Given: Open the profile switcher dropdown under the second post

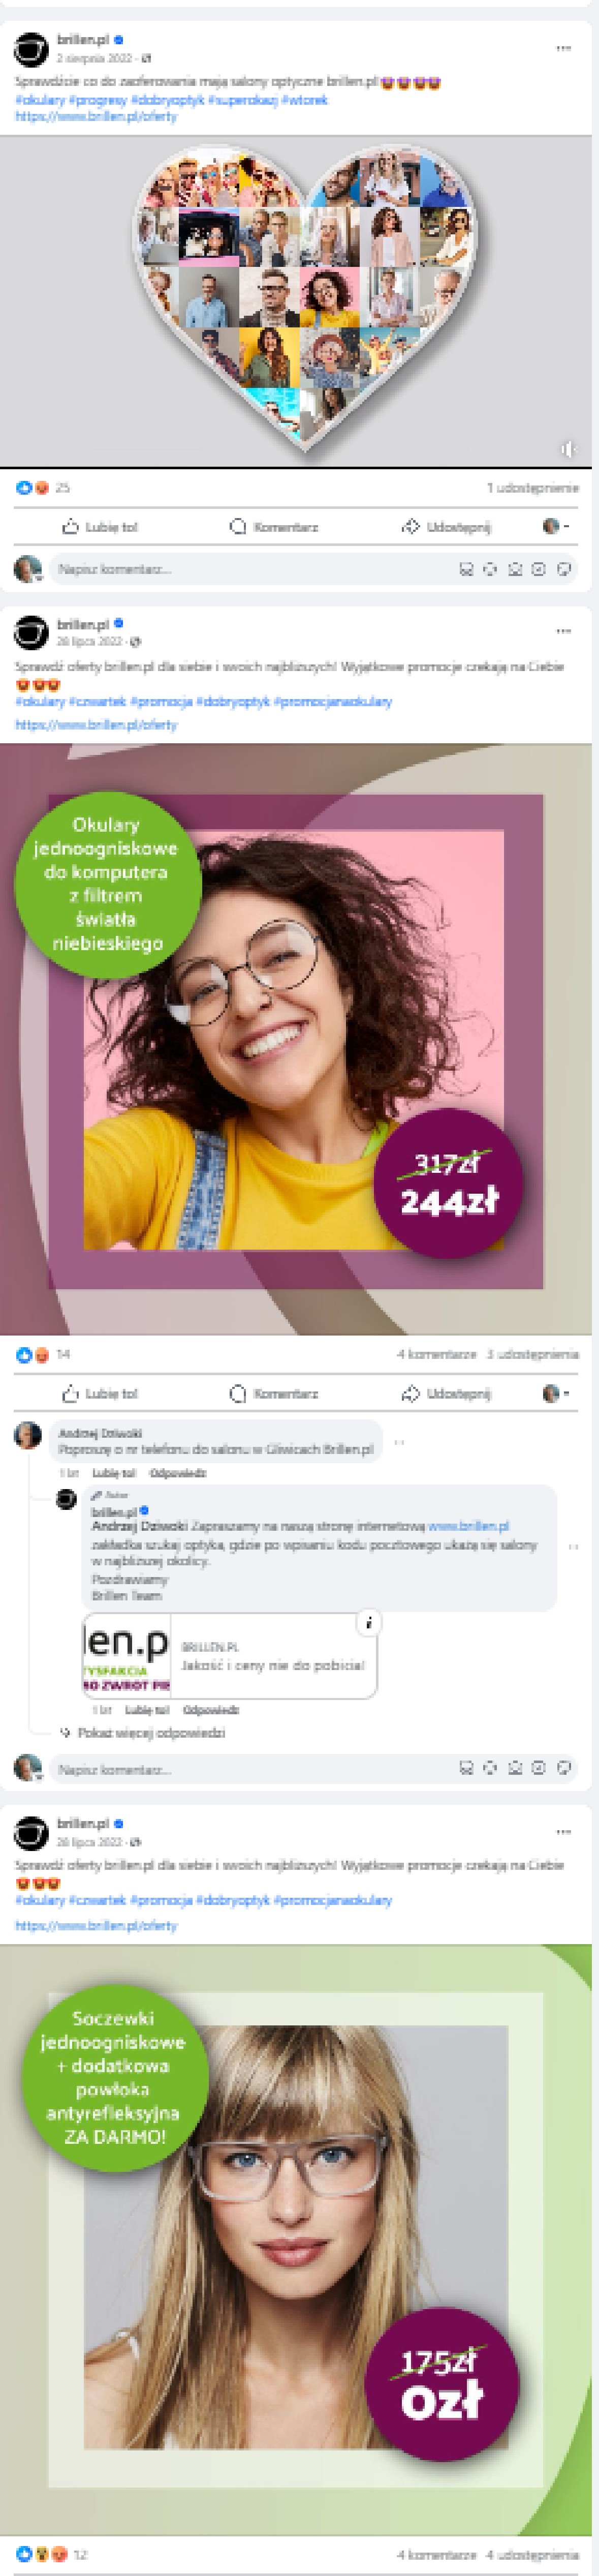Looking at the screenshot, I should click(x=556, y=1393).
